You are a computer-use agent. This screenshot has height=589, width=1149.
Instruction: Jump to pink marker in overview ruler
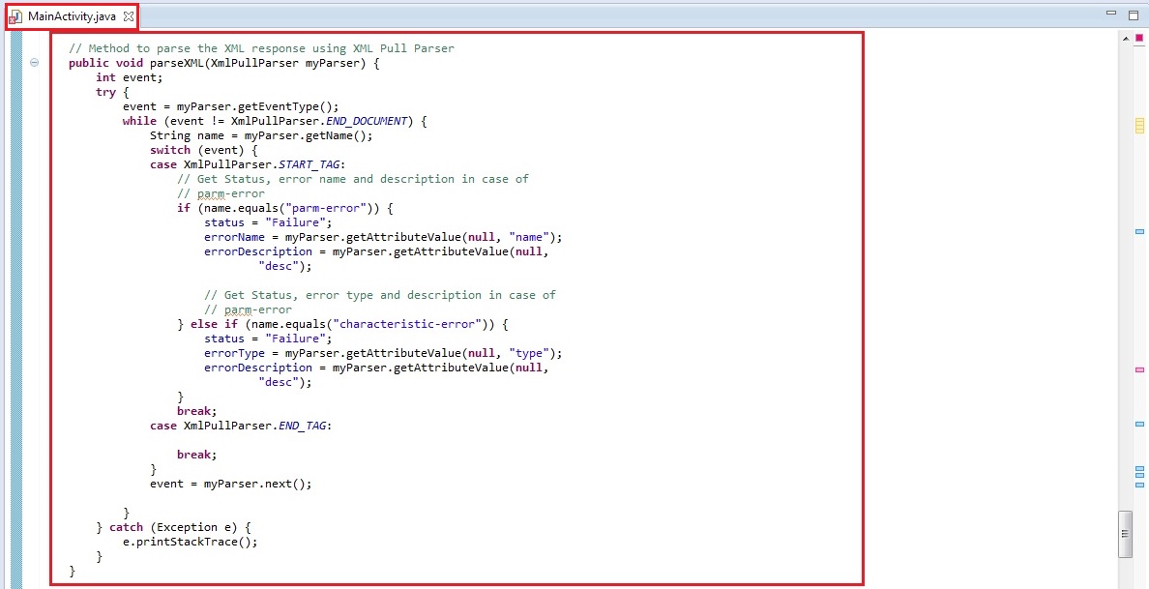pyautogui.click(x=1139, y=370)
